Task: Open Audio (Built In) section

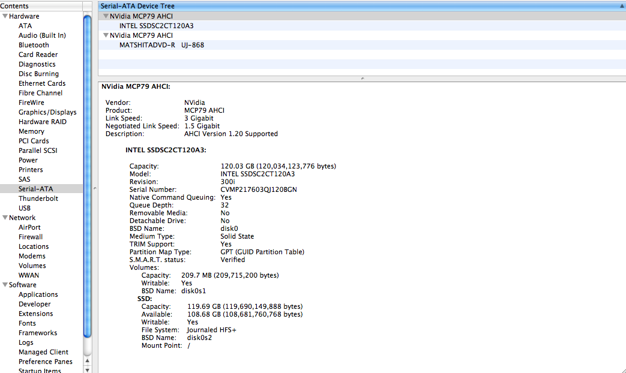Action: [x=43, y=35]
